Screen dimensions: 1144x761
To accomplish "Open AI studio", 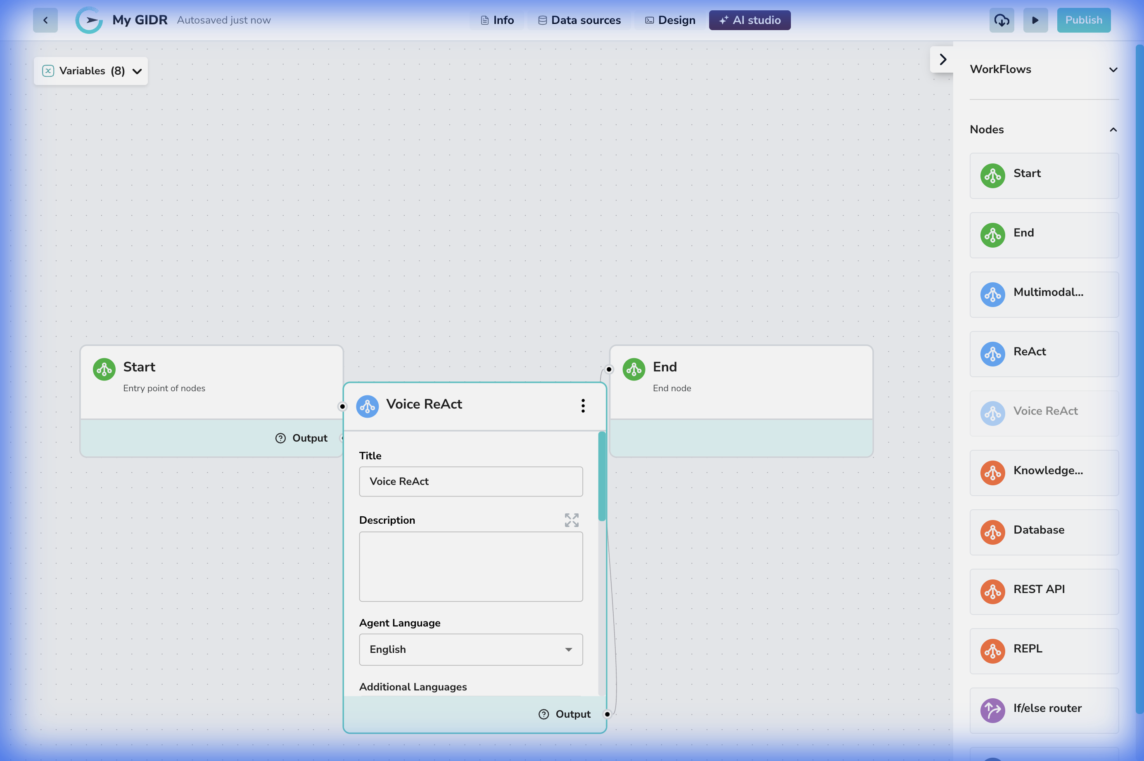I will 749,20.
